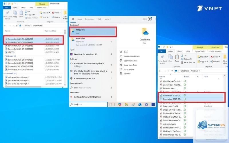Go back using OneDrive window back arrow
The height and width of the screenshot is (143, 229).
(160, 71)
